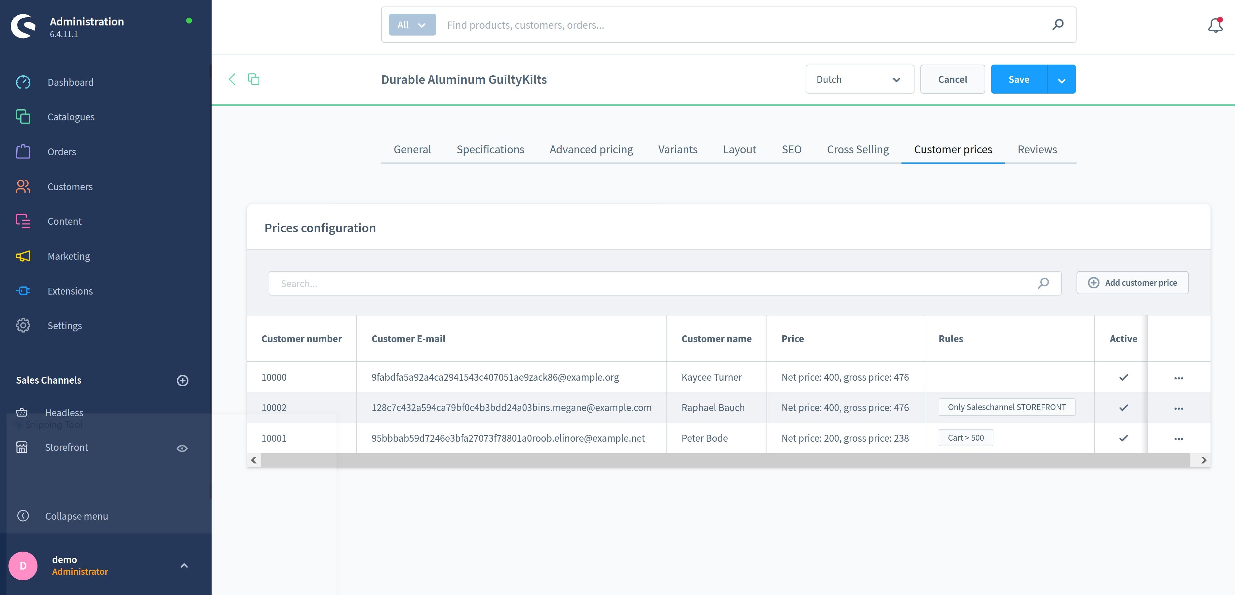Go back using the left arrow
The width and height of the screenshot is (1235, 595).
pos(232,79)
